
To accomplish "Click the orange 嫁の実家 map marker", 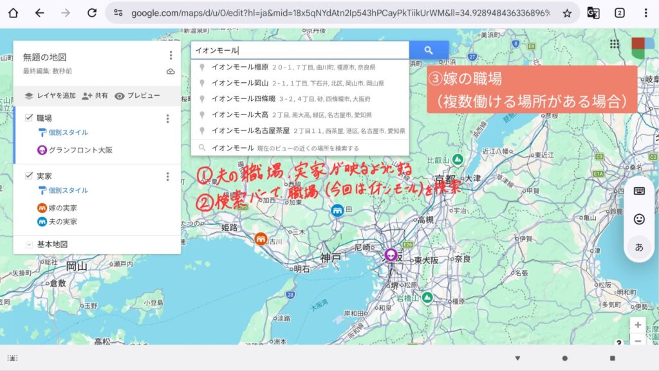I will 261,239.
